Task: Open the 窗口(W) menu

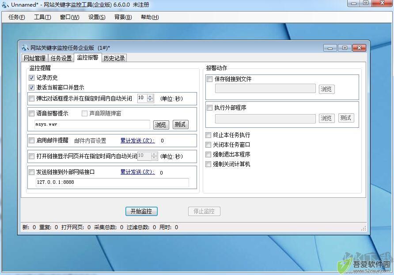Action: click(70, 17)
